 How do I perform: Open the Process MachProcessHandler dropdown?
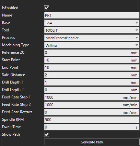click(92, 38)
